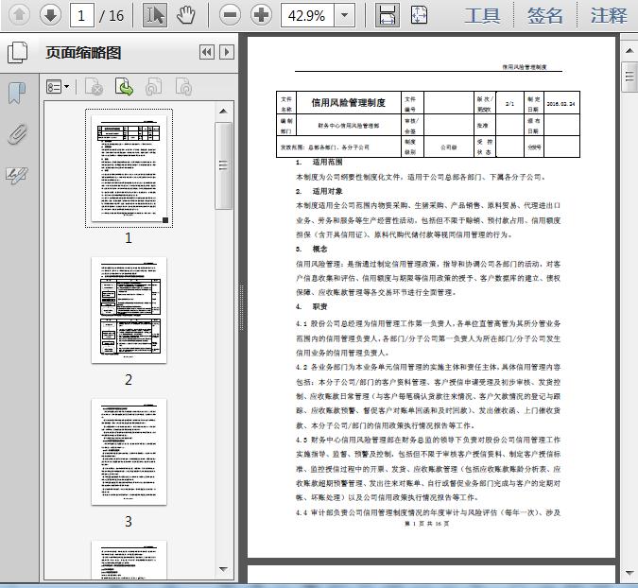The height and width of the screenshot is (588, 638).
Task: Zoom out with the minus button
Action: point(230,15)
